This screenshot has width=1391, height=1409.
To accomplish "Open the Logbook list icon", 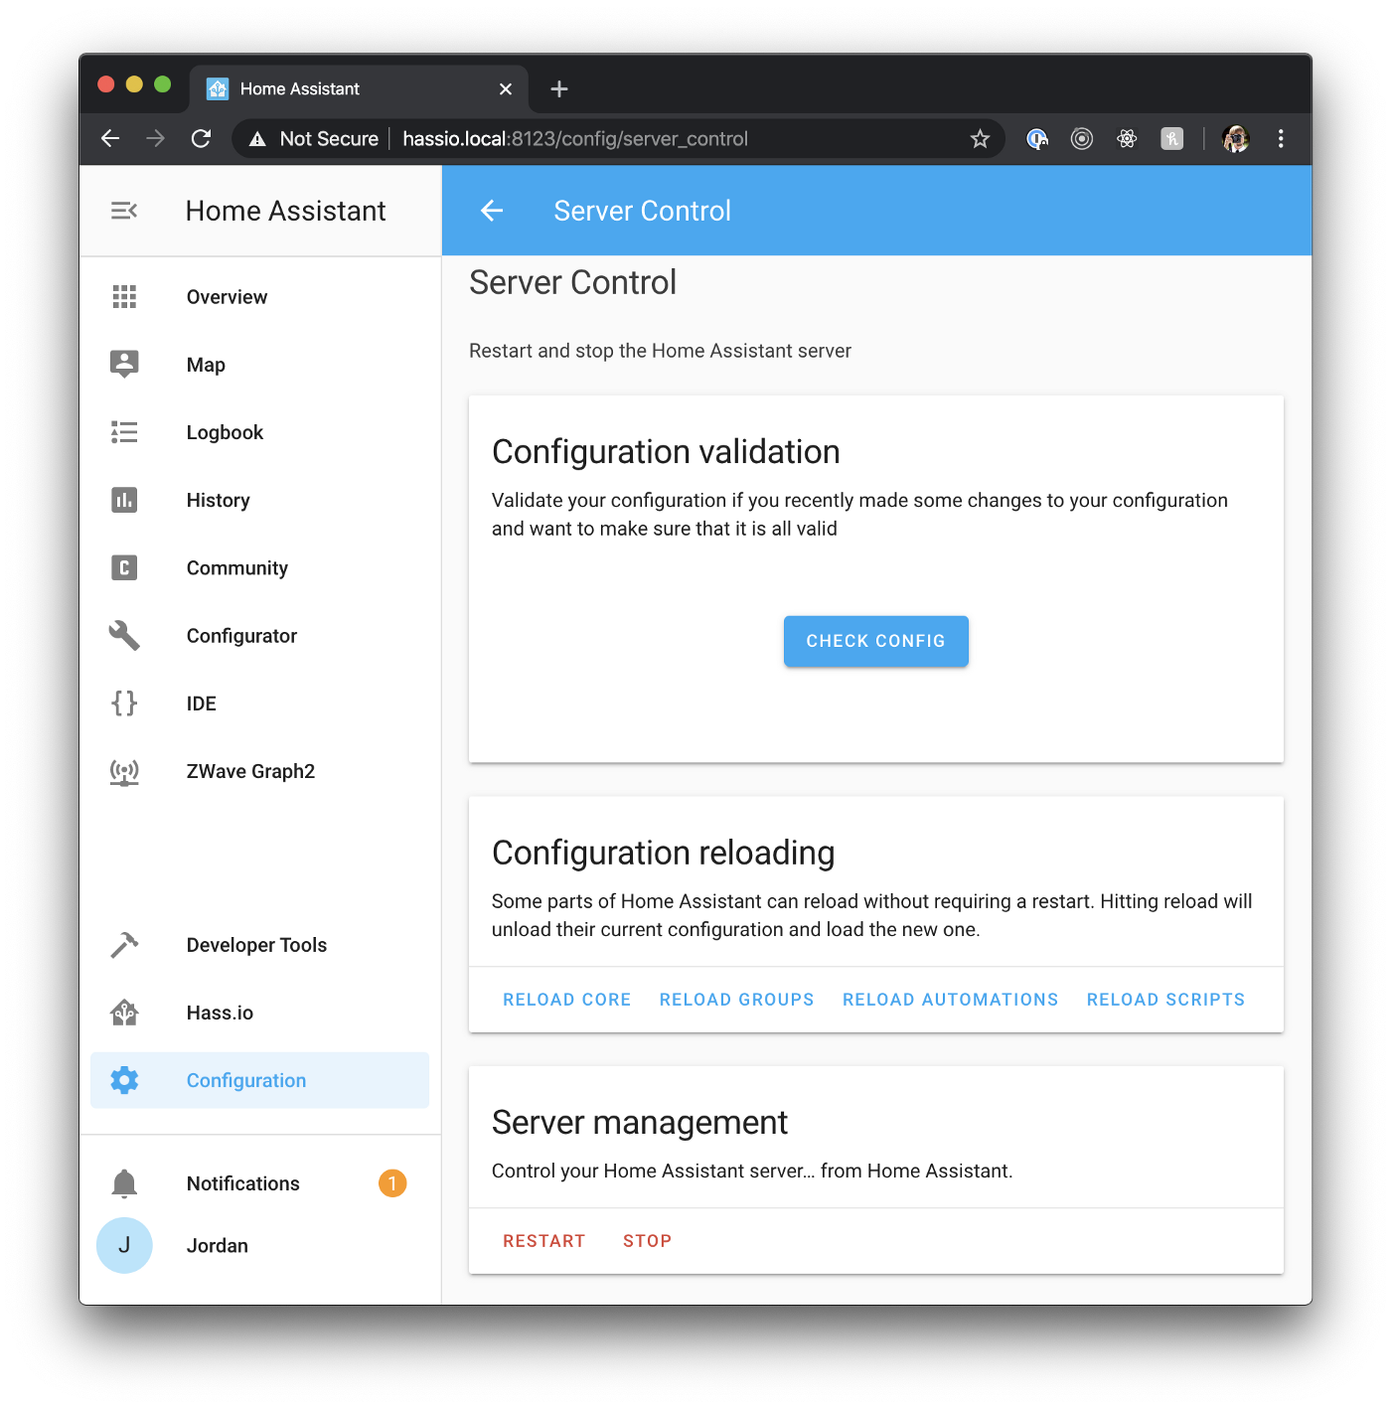I will coord(123,431).
